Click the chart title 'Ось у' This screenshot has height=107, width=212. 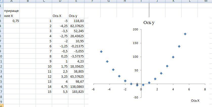click(x=149, y=23)
